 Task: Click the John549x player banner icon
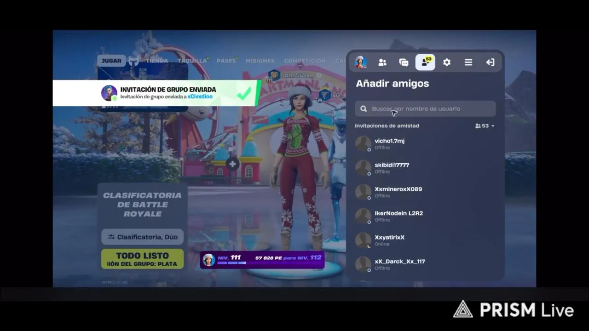[274, 75]
